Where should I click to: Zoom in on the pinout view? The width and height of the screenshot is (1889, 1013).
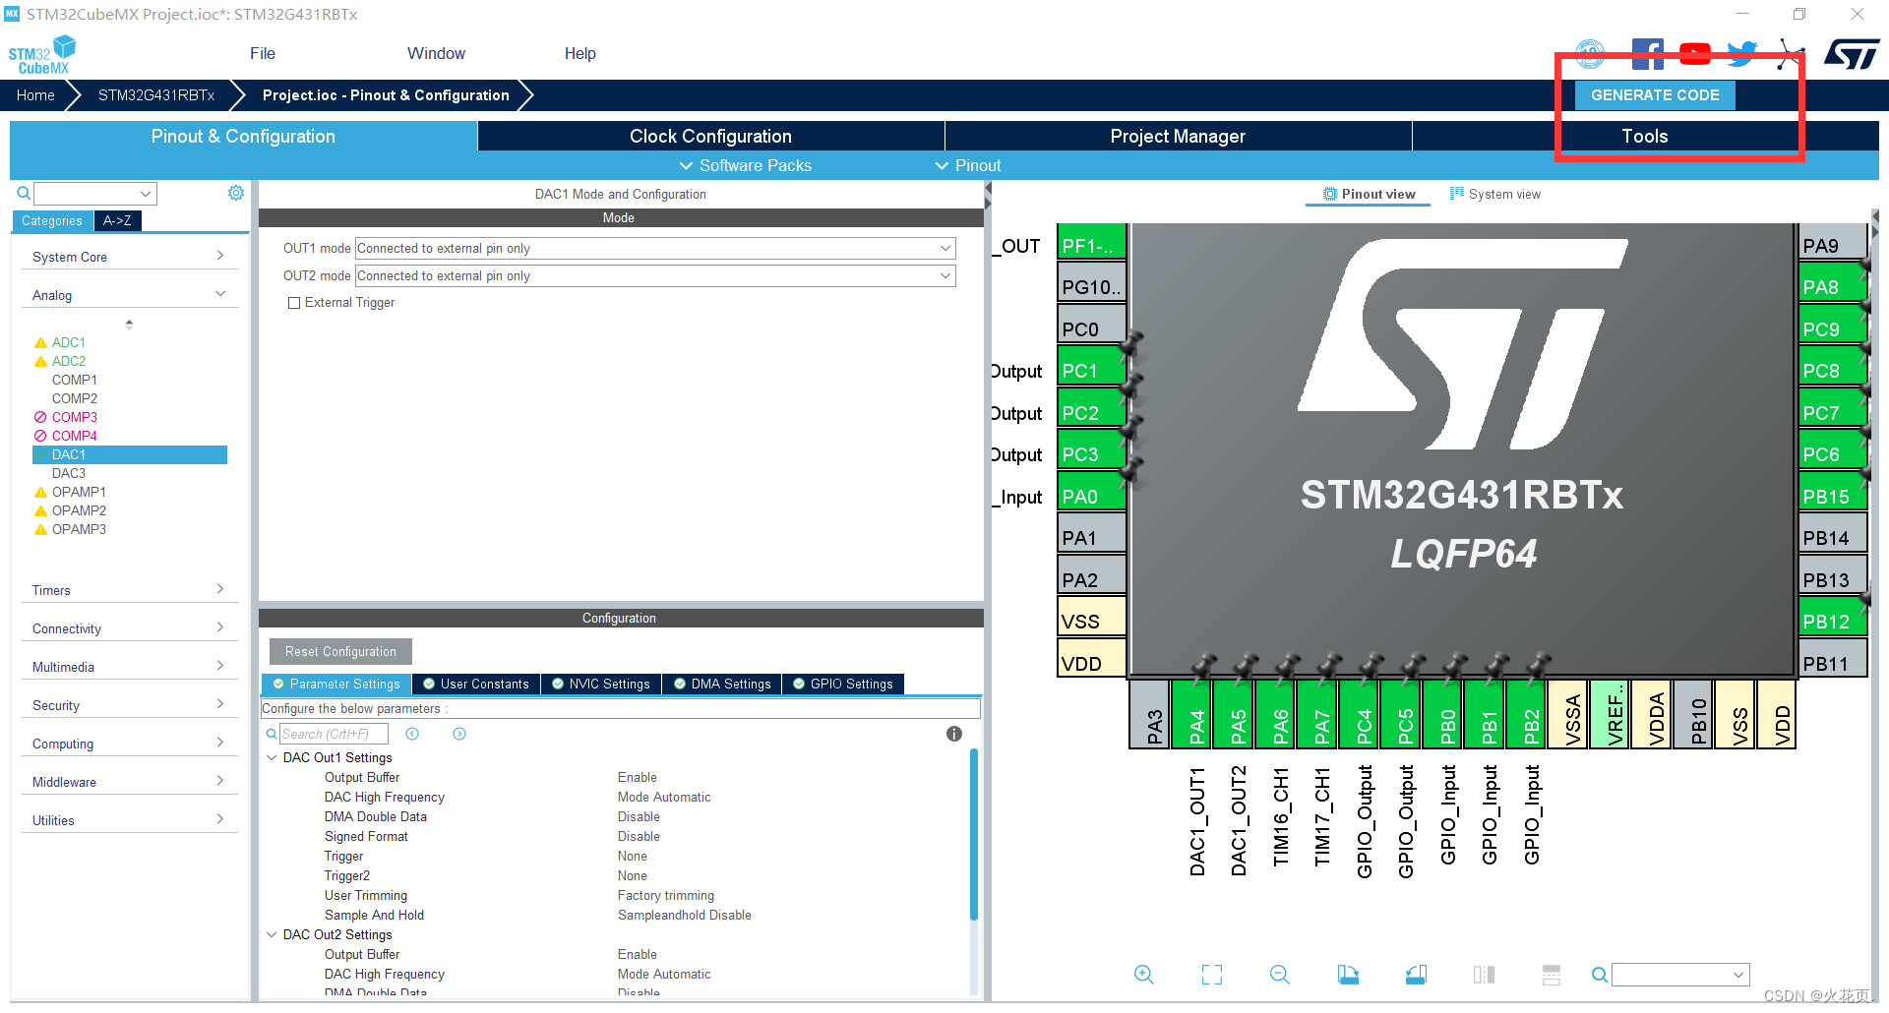click(x=1144, y=975)
